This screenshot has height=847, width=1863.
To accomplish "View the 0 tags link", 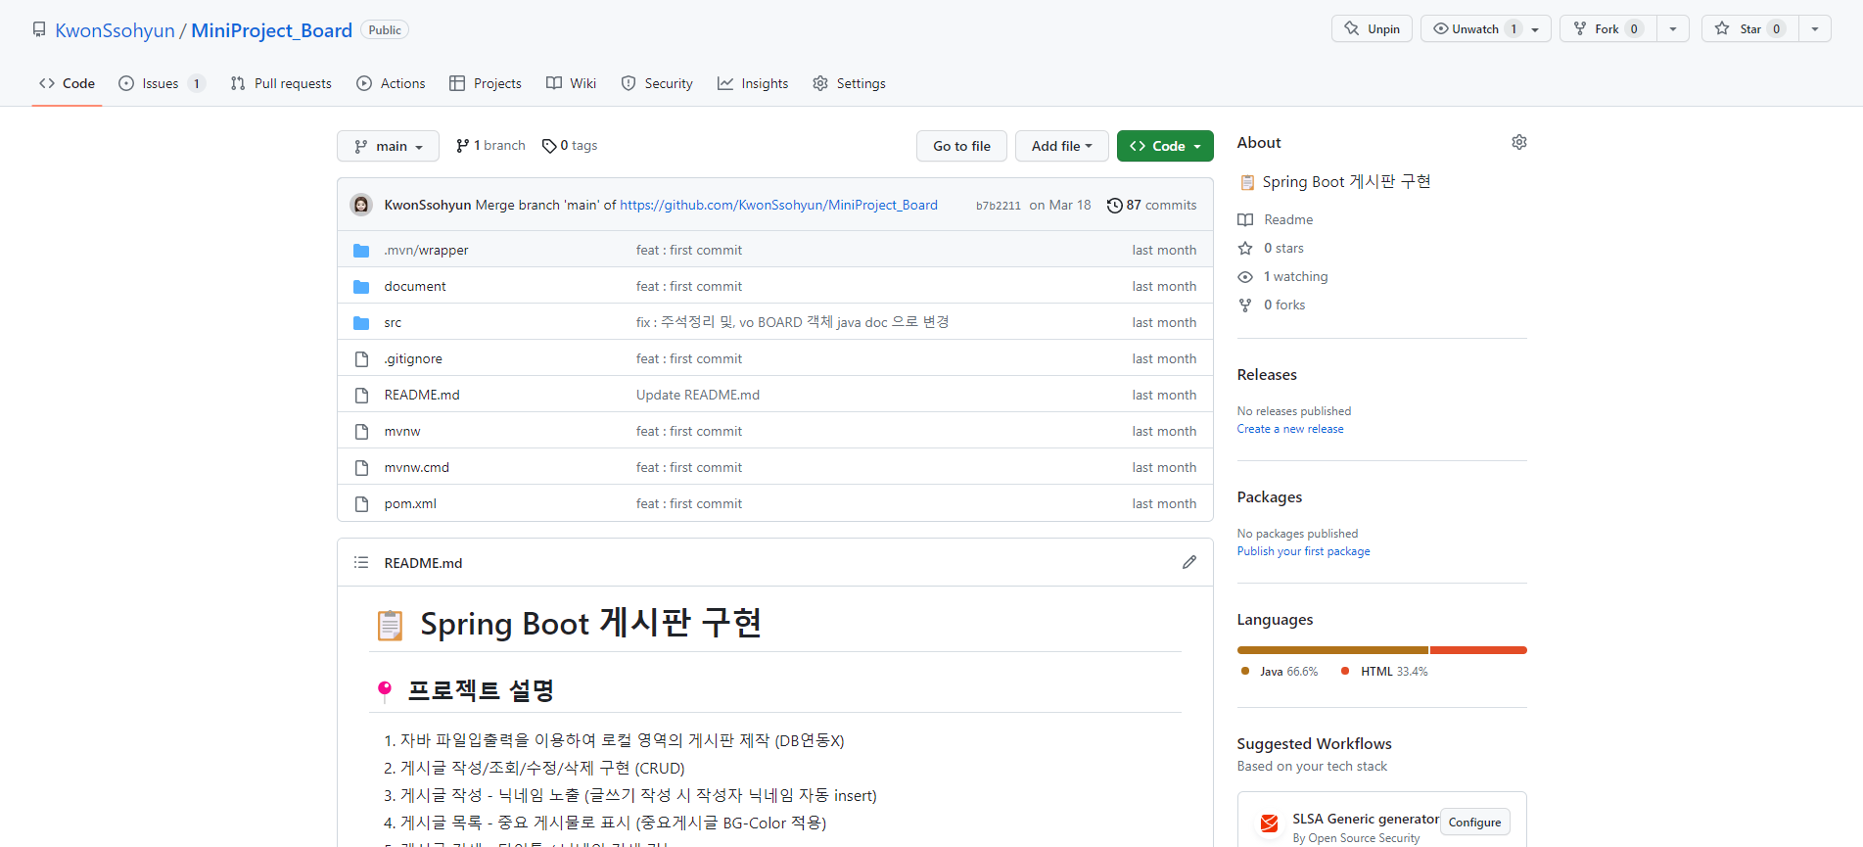I will tap(570, 146).
